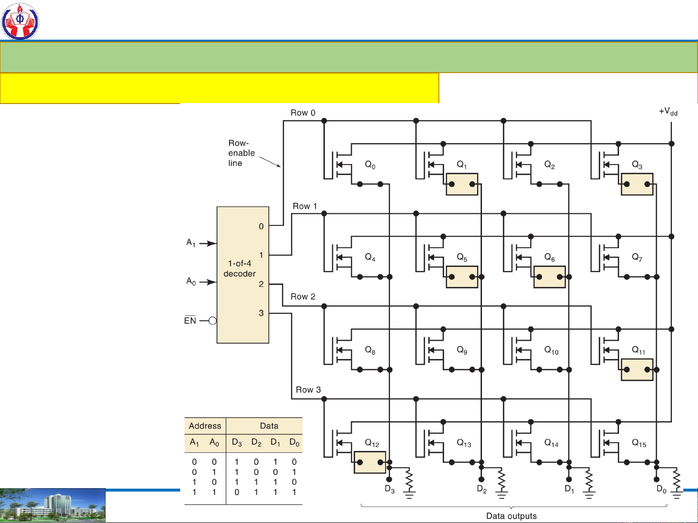Image resolution: width=698 pixels, height=523 pixels.
Task: Click the A1 input arrow
Action: point(208,243)
